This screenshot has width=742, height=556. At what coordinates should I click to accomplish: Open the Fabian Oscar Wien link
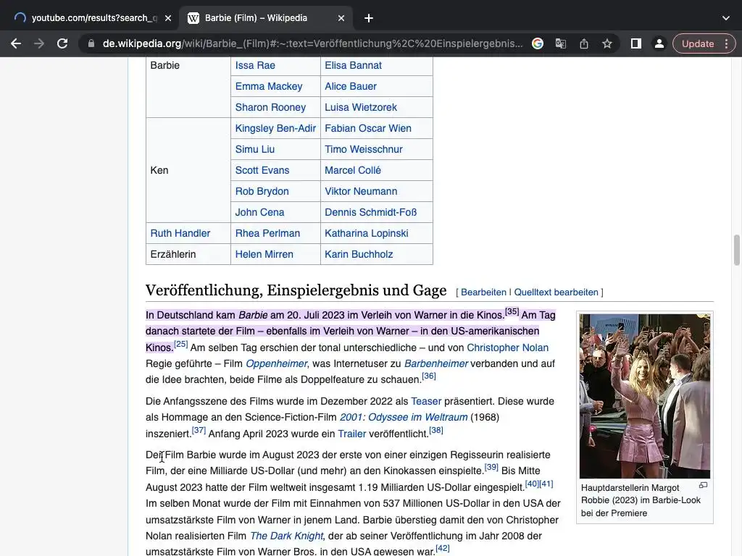(367, 128)
